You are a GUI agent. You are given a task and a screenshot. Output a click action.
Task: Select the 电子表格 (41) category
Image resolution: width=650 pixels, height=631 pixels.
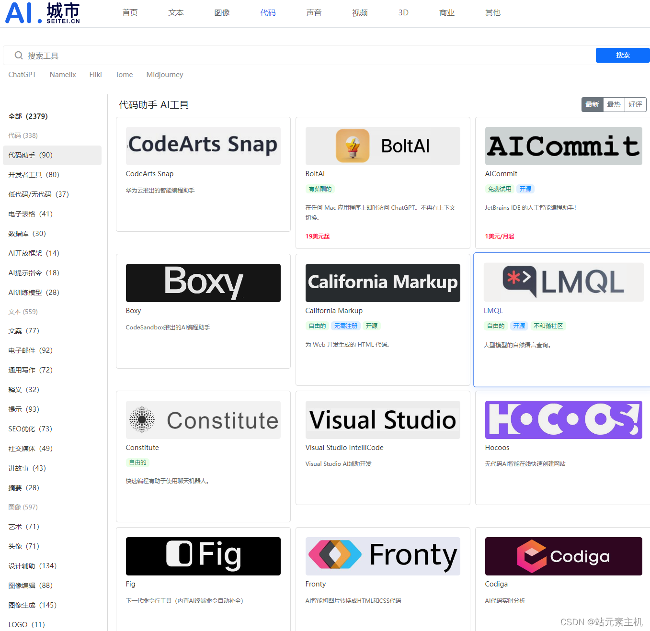coord(30,214)
